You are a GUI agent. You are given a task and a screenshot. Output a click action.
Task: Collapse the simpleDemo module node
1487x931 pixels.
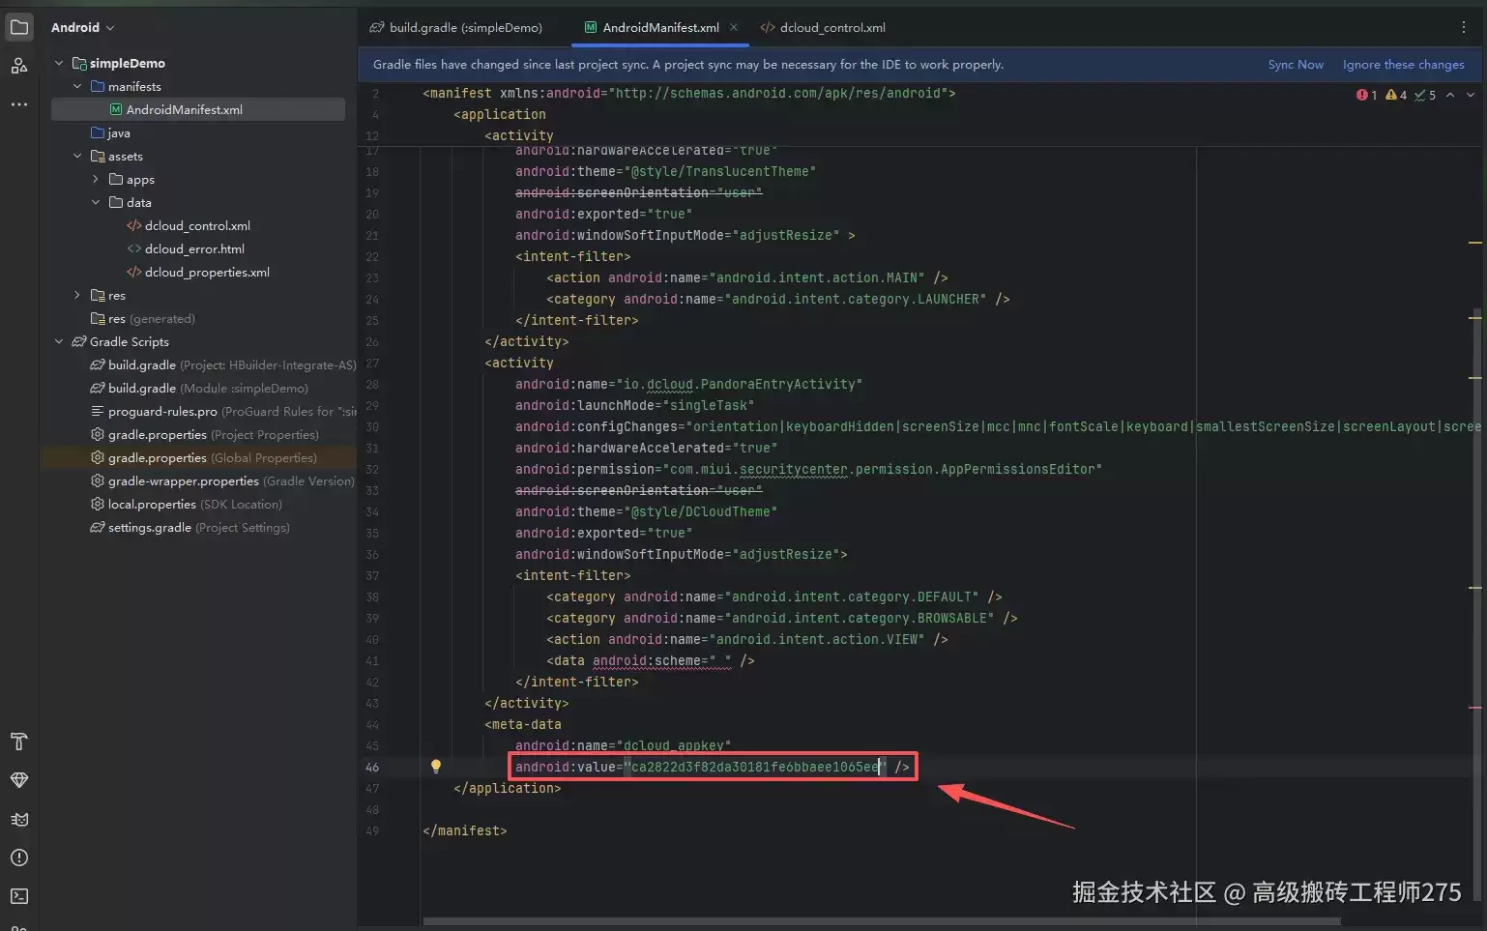(59, 63)
